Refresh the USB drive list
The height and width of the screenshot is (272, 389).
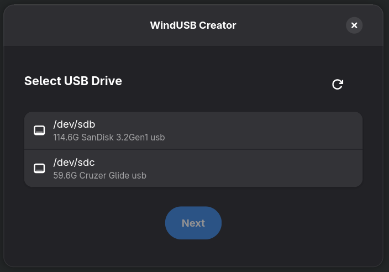[x=338, y=84]
